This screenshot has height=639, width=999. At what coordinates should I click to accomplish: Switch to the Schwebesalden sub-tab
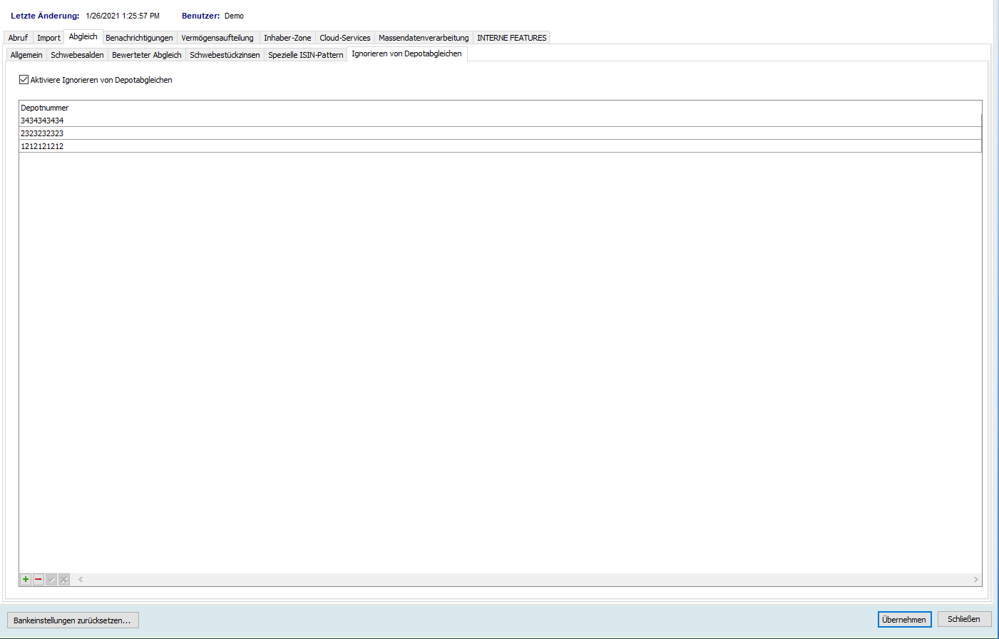click(77, 55)
